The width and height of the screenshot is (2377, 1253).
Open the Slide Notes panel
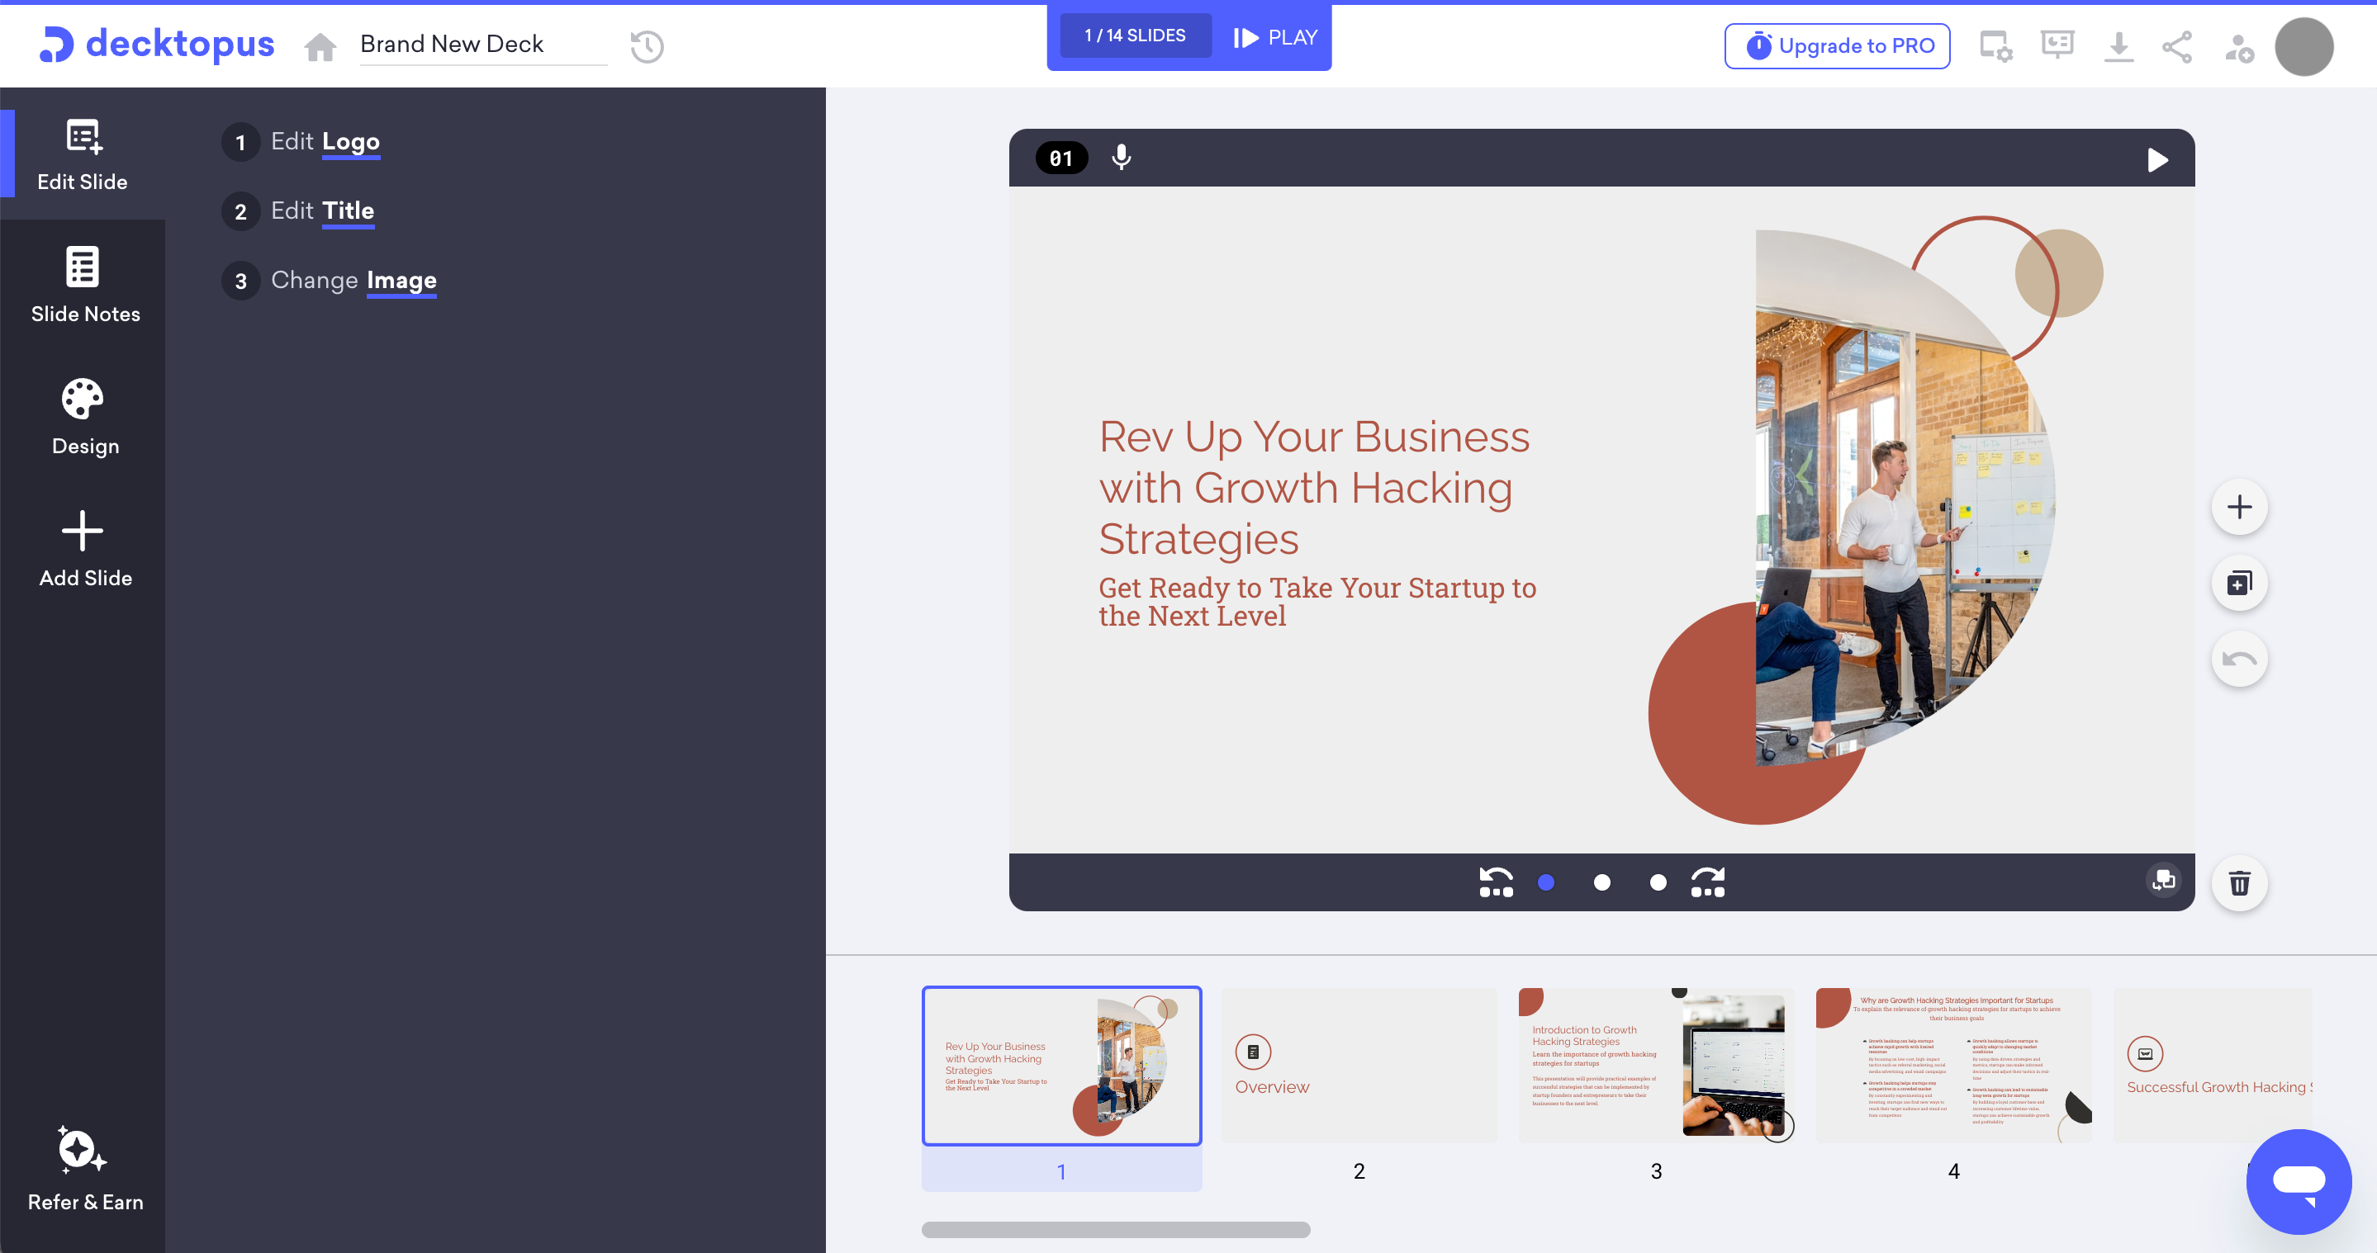[x=83, y=287]
